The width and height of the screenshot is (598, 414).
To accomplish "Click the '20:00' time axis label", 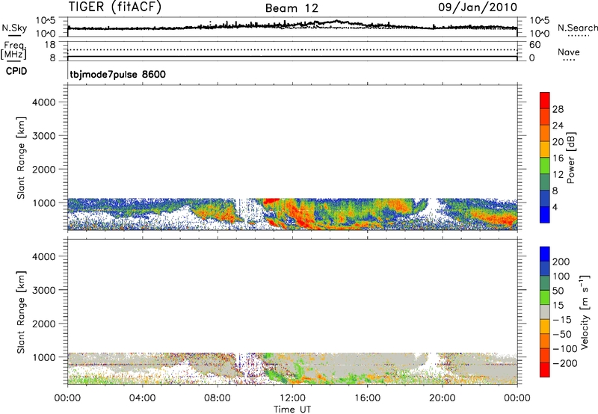I will click(x=443, y=398).
